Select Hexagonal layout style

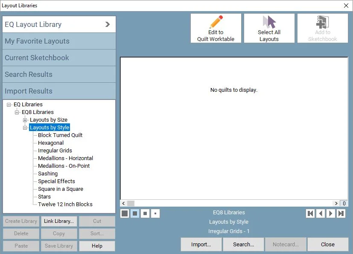tap(51, 143)
